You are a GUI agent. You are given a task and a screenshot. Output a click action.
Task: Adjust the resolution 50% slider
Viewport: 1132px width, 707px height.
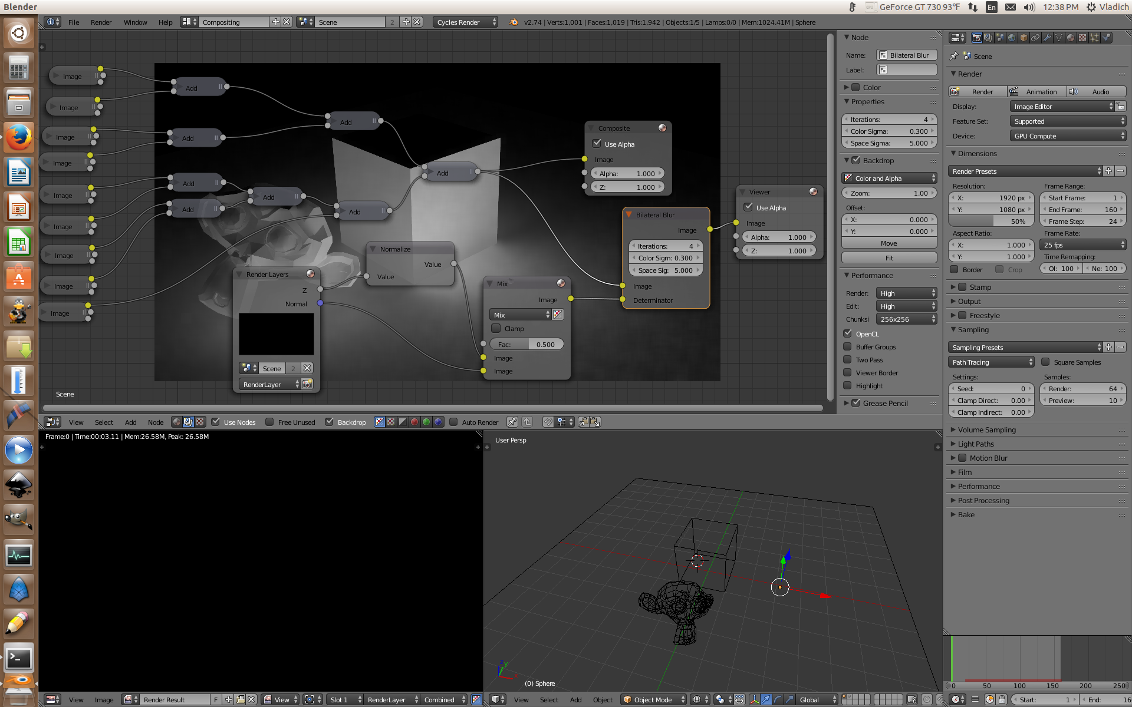(x=990, y=221)
